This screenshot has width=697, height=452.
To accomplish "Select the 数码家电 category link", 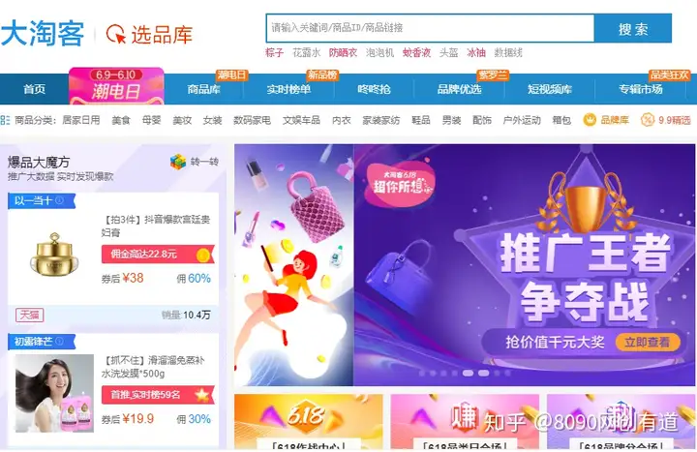I will (252, 120).
